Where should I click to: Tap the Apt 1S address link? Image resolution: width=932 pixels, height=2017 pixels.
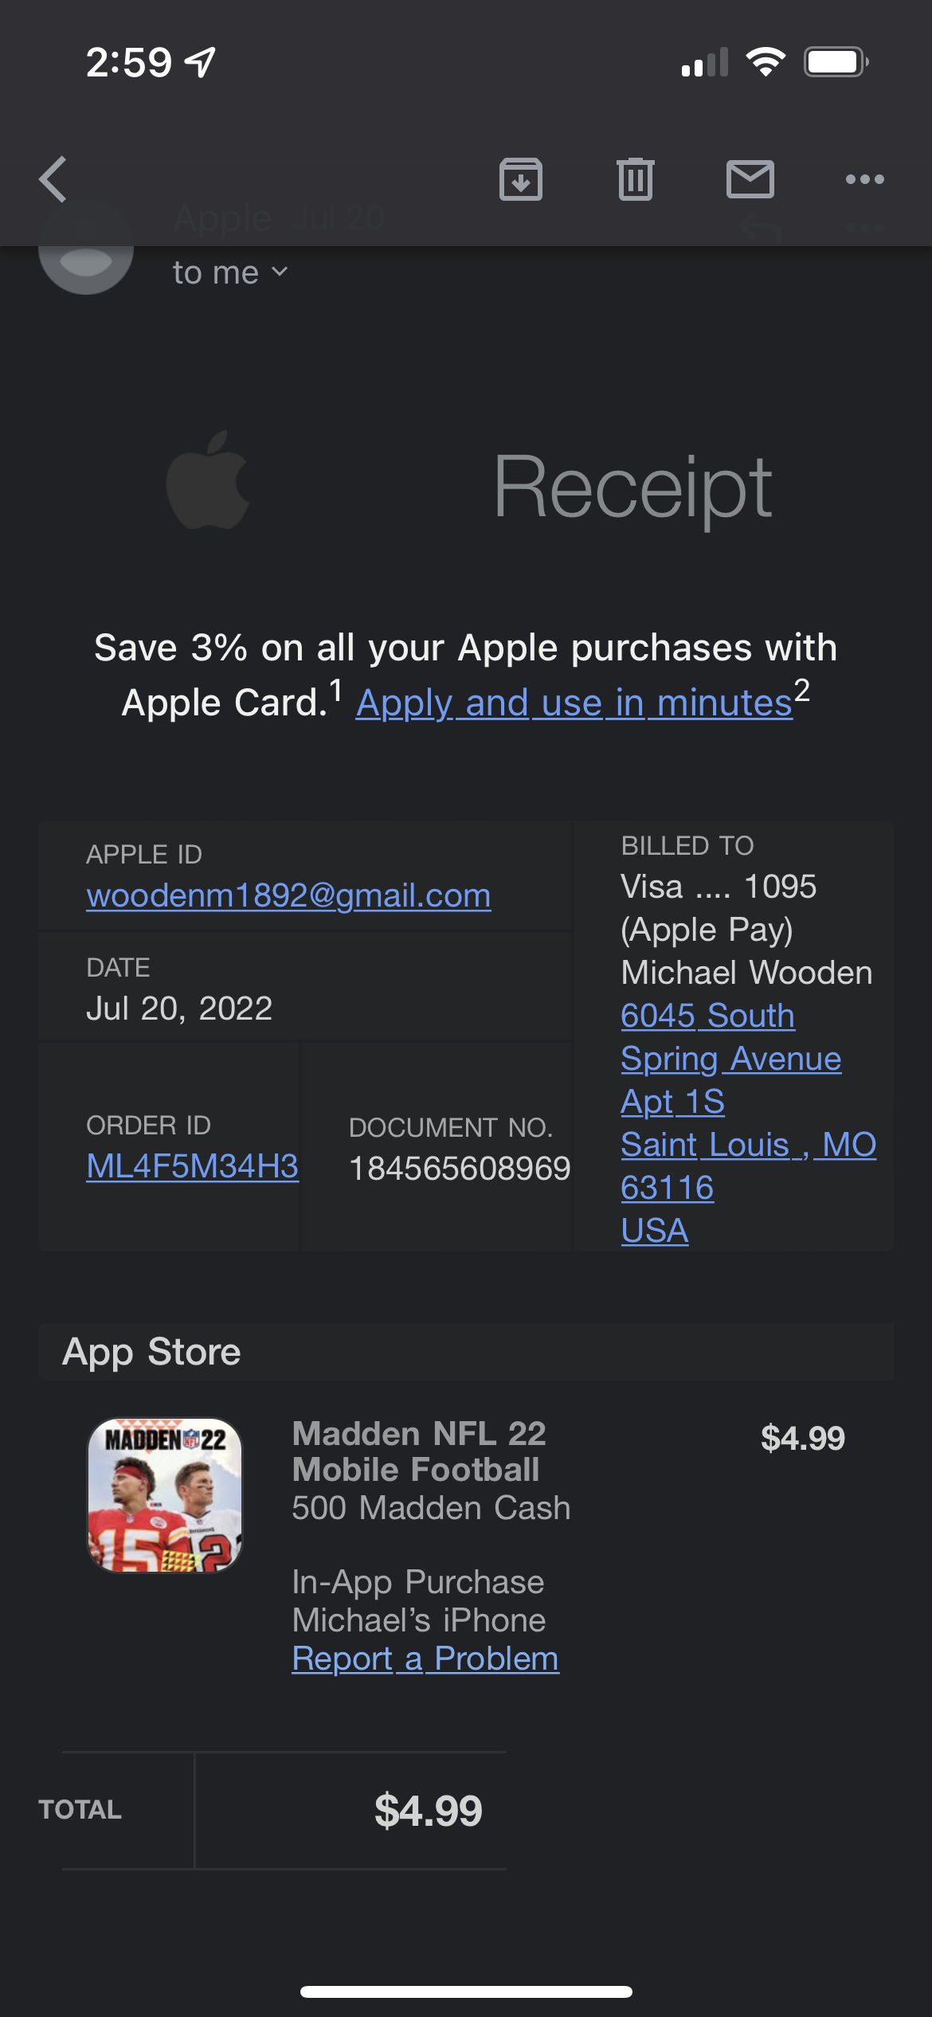click(672, 1102)
